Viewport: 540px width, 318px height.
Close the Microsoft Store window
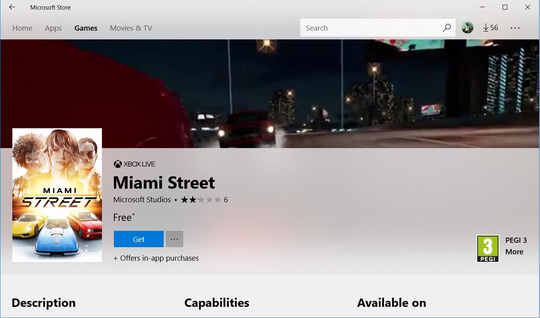click(528, 7)
